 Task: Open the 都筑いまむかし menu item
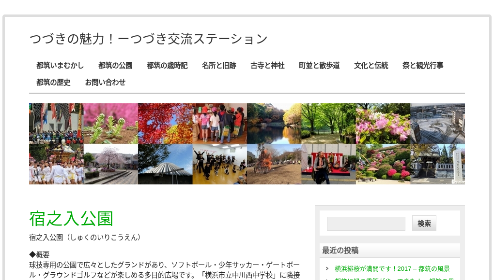tap(60, 66)
